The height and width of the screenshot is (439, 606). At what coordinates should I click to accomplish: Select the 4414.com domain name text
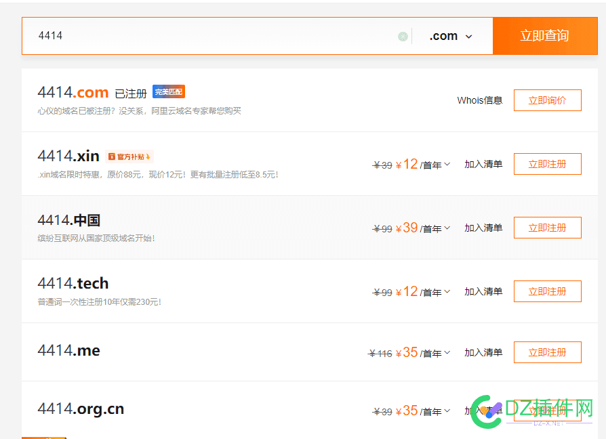[73, 92]
